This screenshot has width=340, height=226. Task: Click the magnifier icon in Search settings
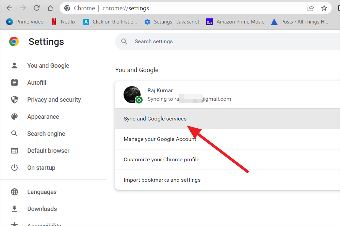pyautogui.click(x=124, y=42)
